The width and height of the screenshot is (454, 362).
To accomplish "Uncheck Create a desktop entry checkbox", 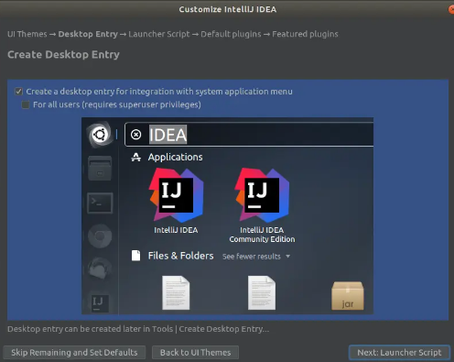I will pos(19,92).
